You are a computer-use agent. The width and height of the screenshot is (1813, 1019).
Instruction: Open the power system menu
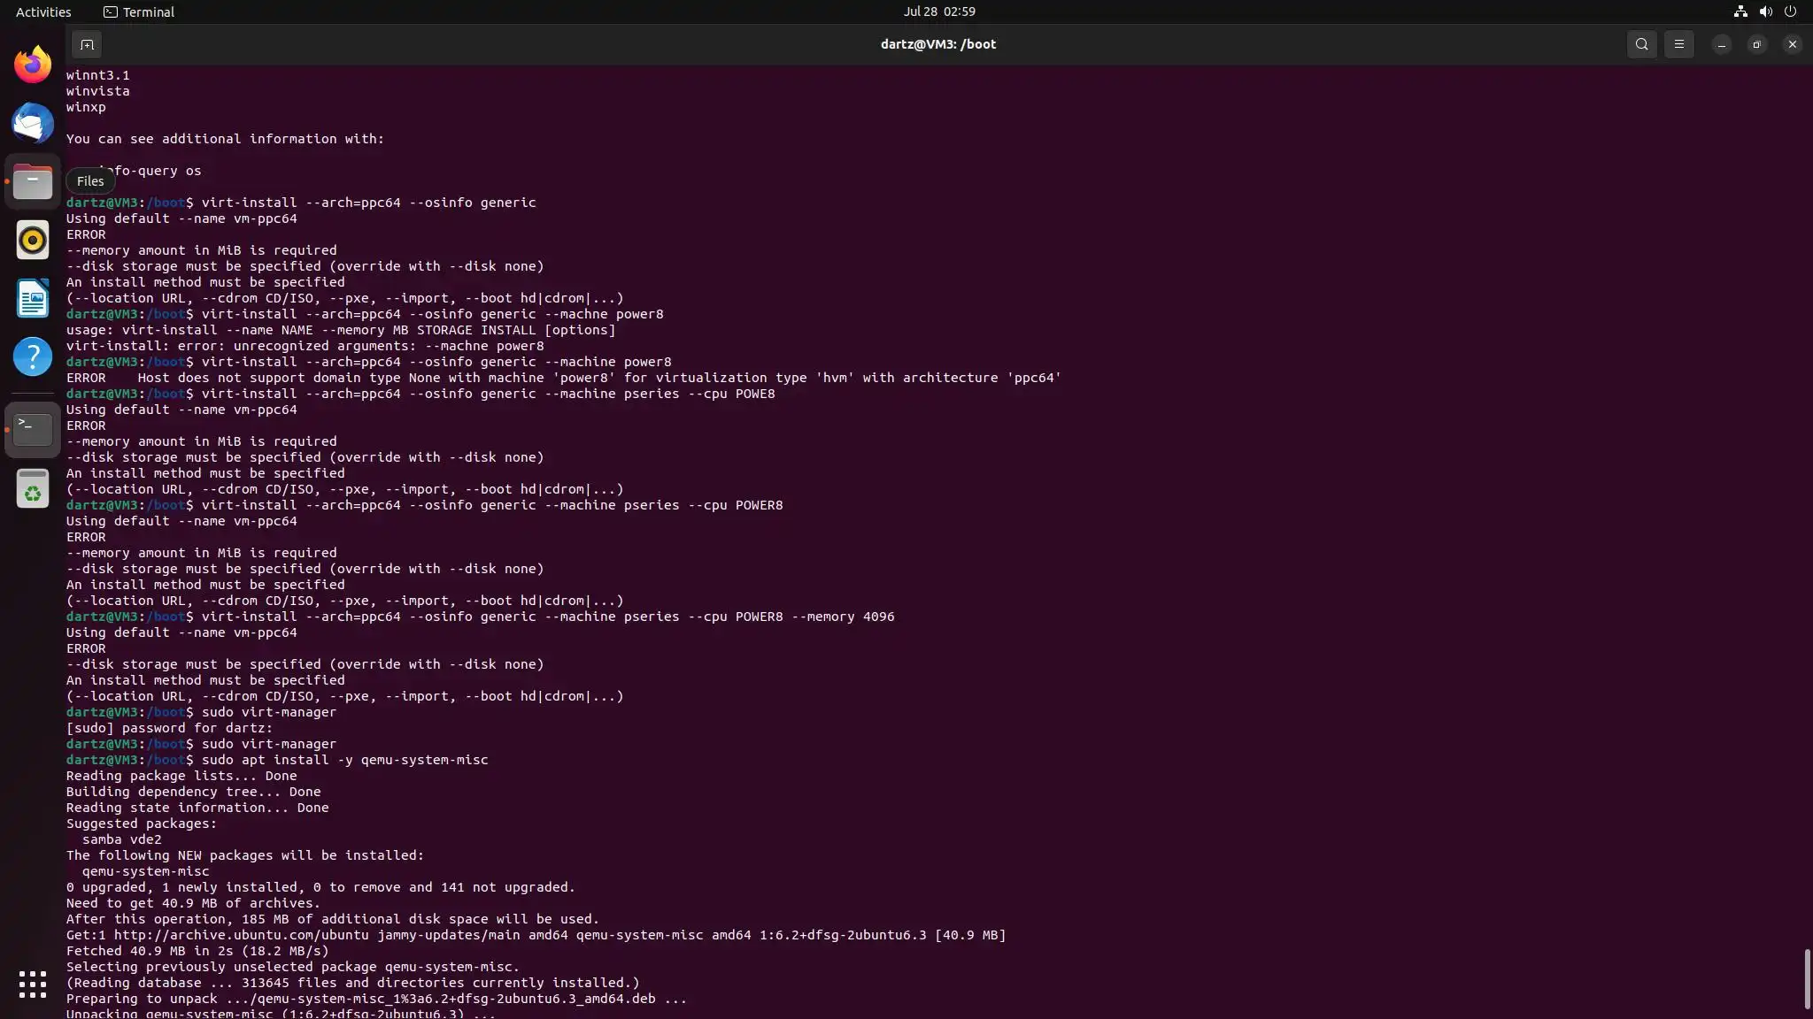[x=1790, y=11]
